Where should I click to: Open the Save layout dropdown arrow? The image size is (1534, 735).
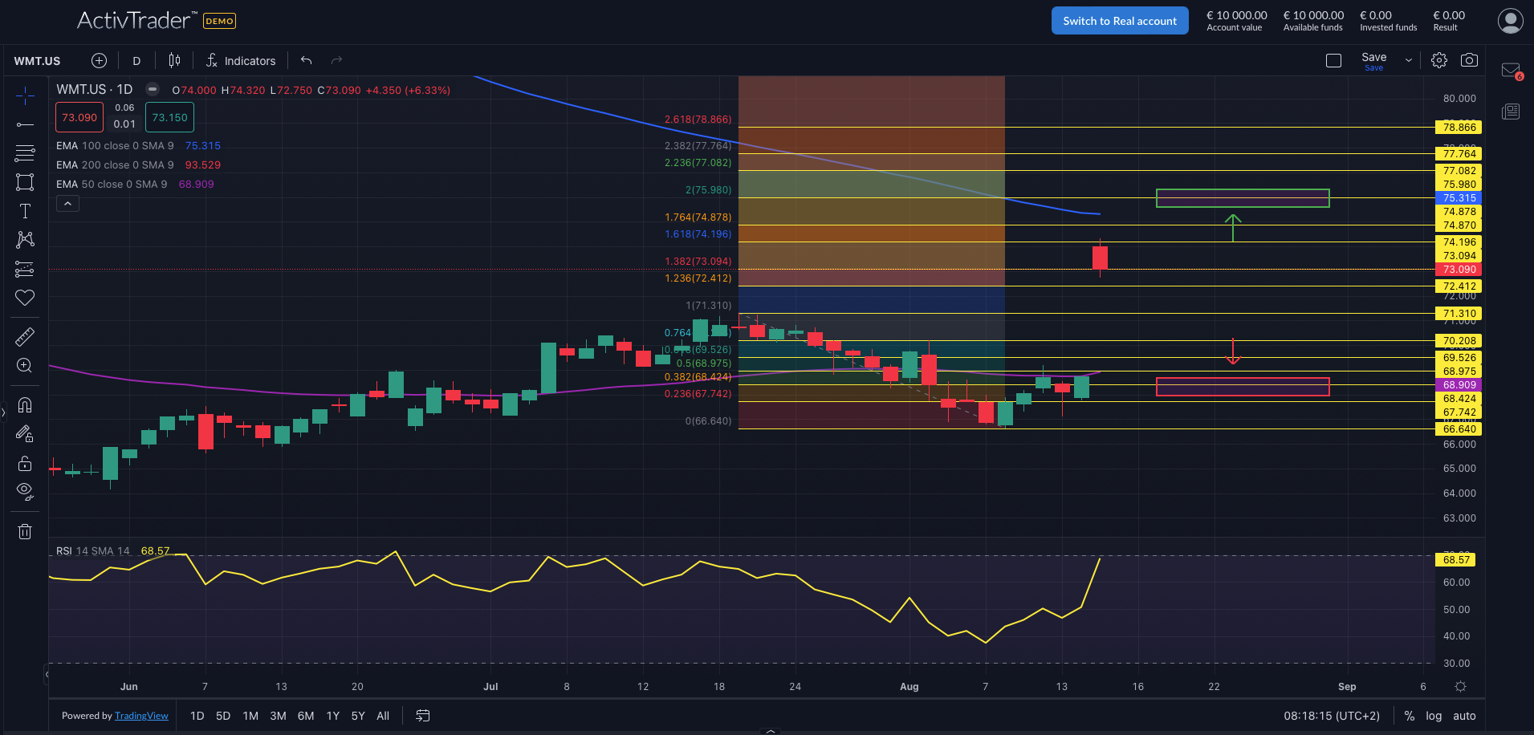(x=1408, y=60)
